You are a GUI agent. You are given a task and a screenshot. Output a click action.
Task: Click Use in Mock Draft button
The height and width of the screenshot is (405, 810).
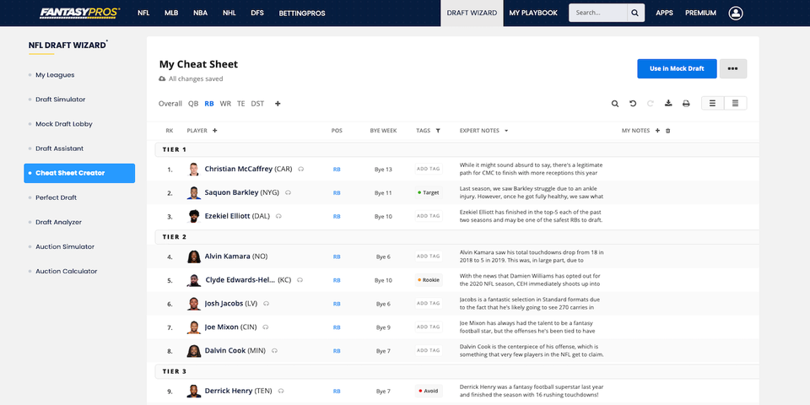[x=677, y=68]
